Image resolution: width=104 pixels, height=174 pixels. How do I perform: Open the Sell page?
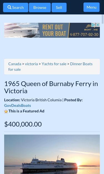[x=59, y=7]
